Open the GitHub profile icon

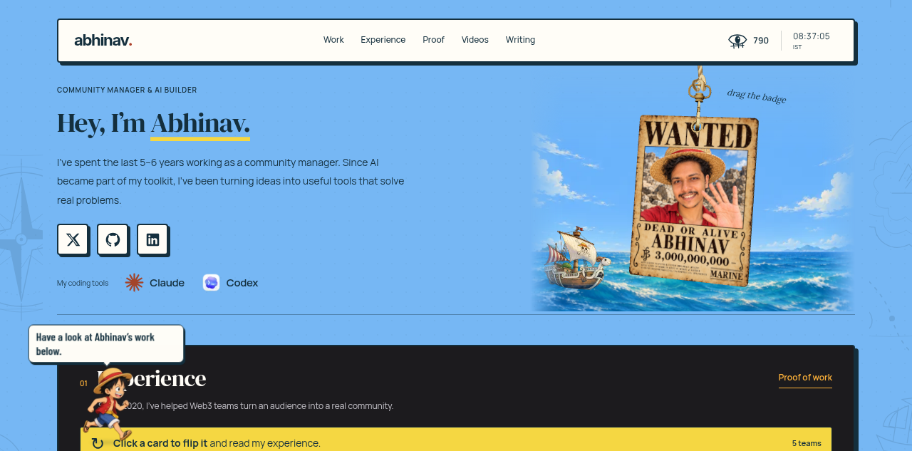click(x=113, y=239)
